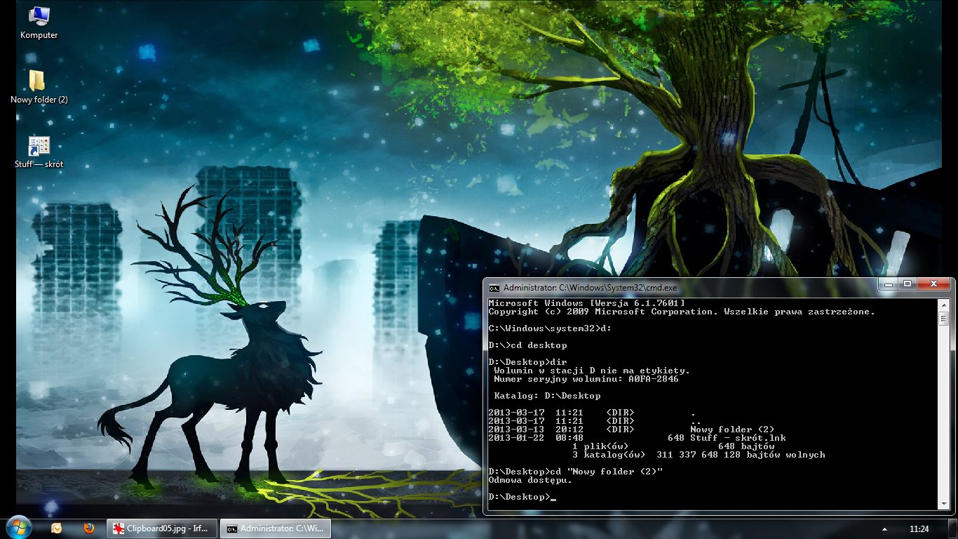Launch Firefox from the taskbar
Image resolution: width=958 pixels, height=539 pixels.
click(89, 528)
